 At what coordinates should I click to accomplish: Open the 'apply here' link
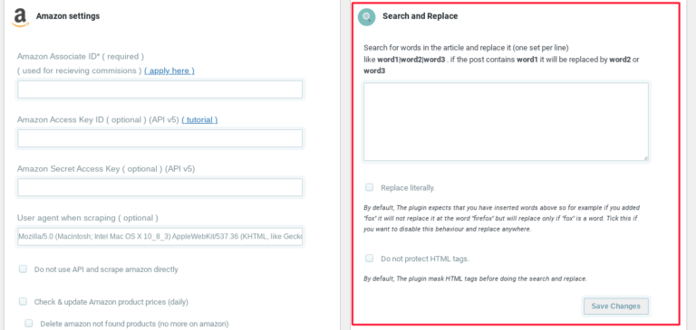(x=169, y=71)
